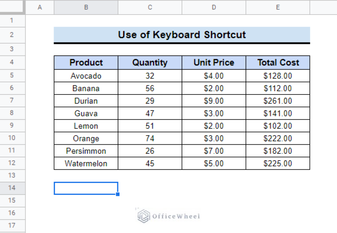Click the Quantity header cell
This screenshot has width=337, height=233.
(150, 63)
